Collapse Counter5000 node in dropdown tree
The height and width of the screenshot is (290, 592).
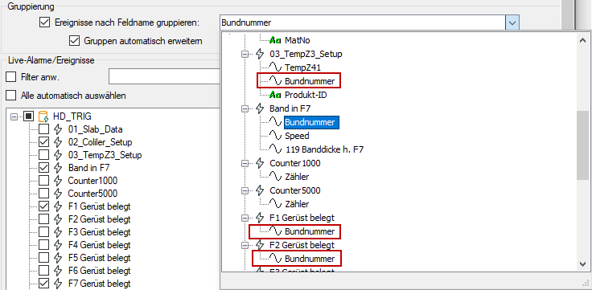[x=245, y=191]
